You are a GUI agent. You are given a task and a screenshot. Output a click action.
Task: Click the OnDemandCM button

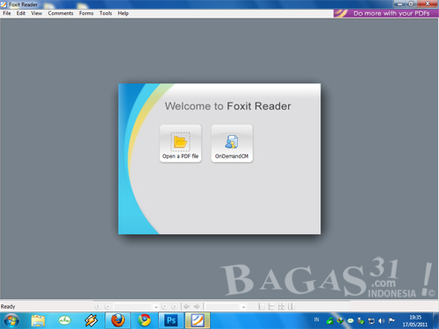tap(232, 143)
